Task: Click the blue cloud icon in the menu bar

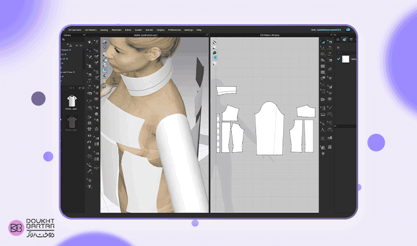Action: pyautogui.click(x=348, y=30)
